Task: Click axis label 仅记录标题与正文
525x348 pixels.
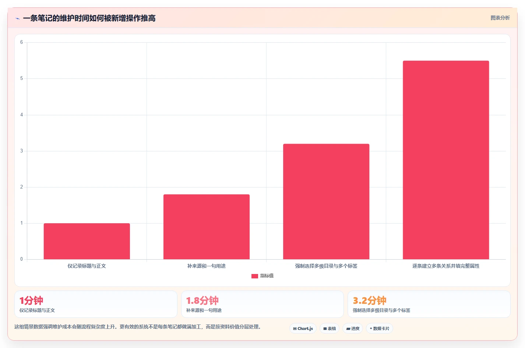Action: pos(87,266)
